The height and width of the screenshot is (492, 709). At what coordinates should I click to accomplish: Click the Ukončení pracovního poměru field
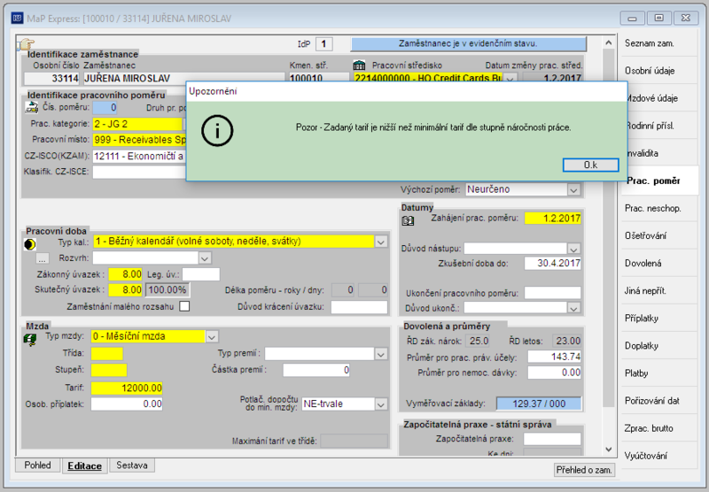(x=552, y=293)
